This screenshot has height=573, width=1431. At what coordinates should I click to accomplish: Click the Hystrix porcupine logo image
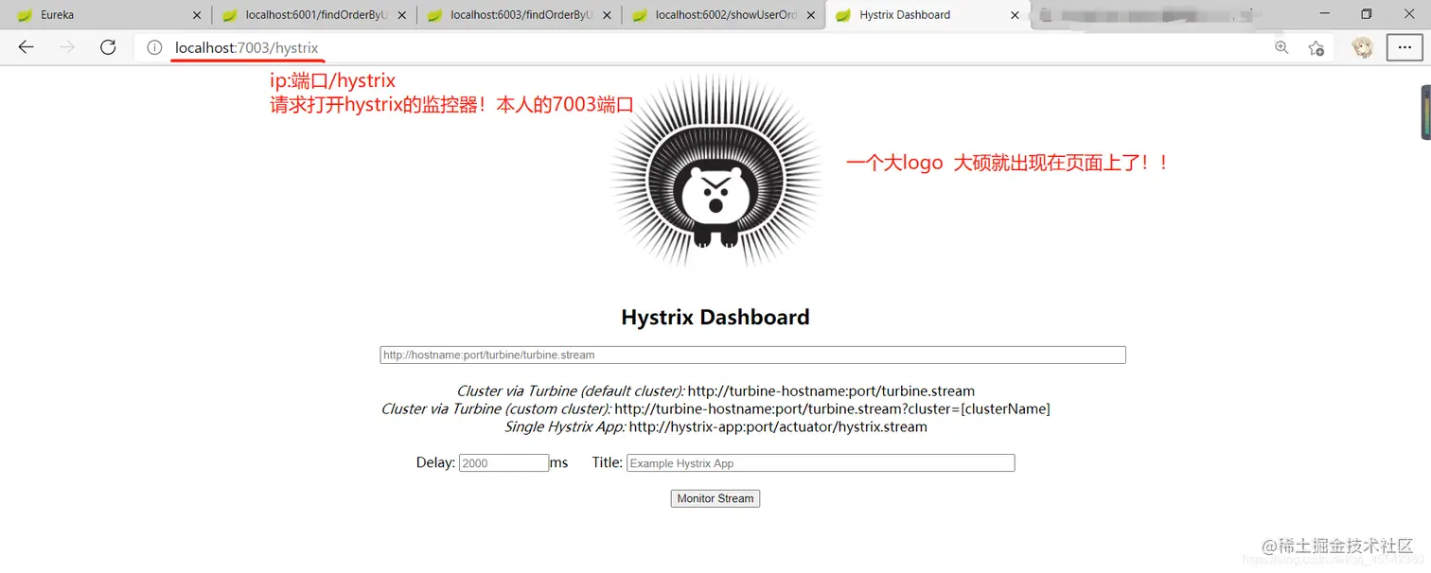pyautogui.click(x=715, y=171)
